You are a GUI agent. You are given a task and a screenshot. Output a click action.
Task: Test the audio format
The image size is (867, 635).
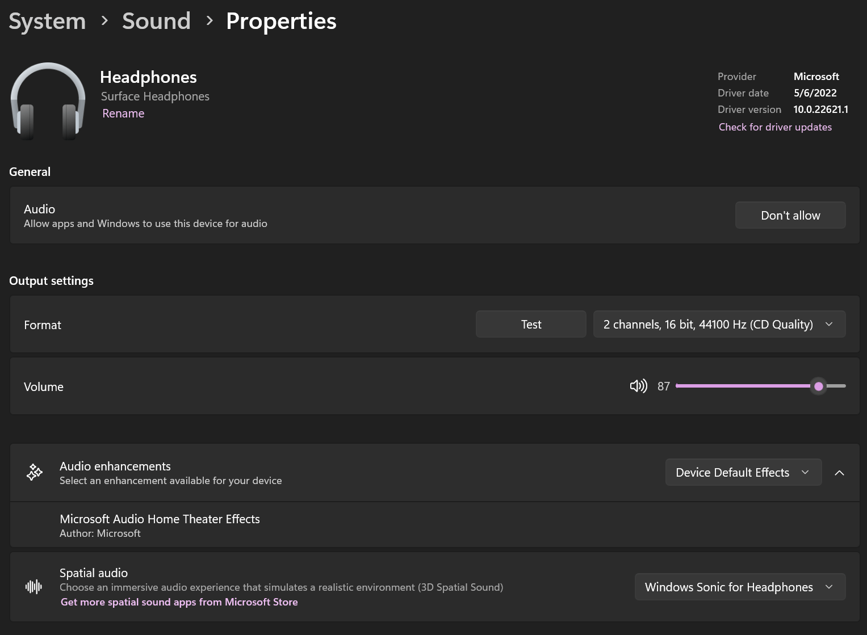(531, 325)
